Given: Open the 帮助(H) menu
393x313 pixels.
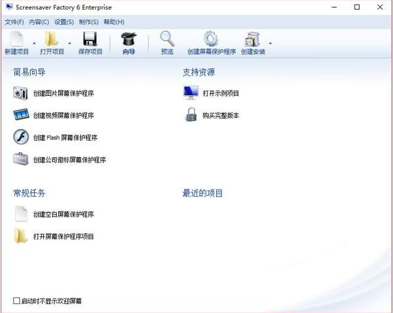Looking at the screenshot, I should [114, 22].
